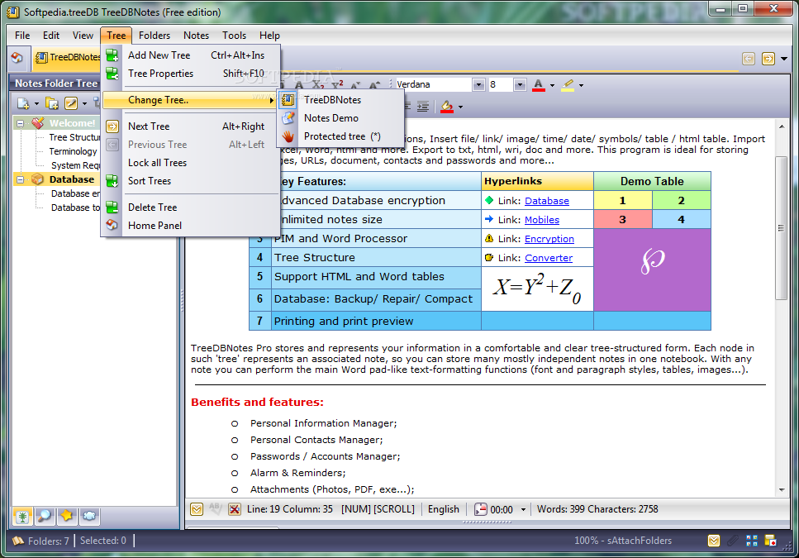
Task: Click the red X icon in editor status bar
Action: tap(235, 509)
